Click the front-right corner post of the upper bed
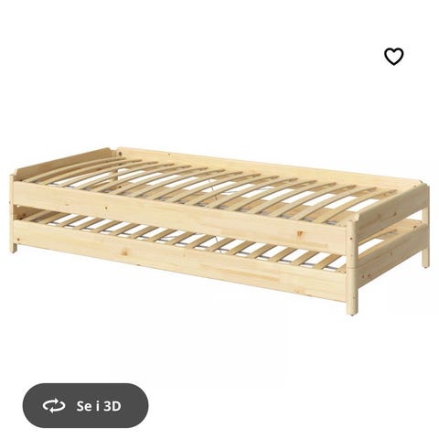The image size is (439, 439). [350, 244]
